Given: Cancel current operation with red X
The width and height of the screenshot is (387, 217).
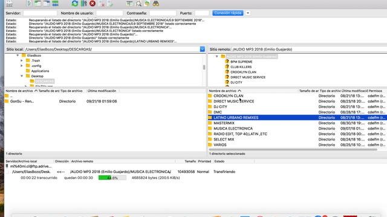Looking at the screenshot, I should (93, 4).
